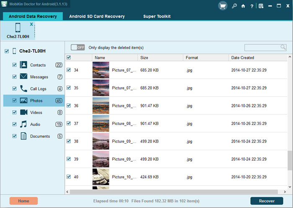The image size is (293, 208).
Task: Open the Audio music note category
Action: (x=23, y=124)
